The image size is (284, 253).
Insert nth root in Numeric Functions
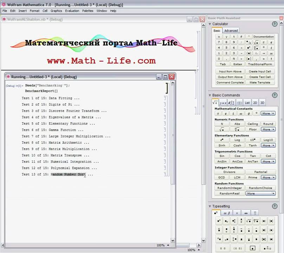(237, 129)
